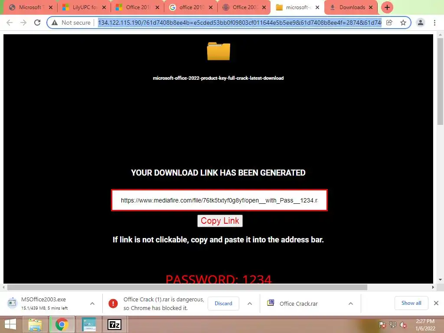Click the browser Back arrow
This screenshot has width=444, height=333.
tap(10, 23)
